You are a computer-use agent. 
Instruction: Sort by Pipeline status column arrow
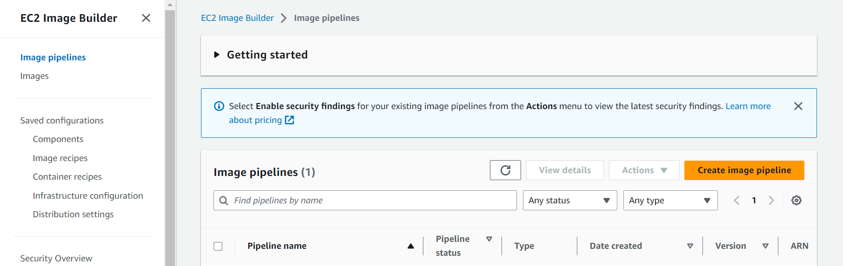click(489, 239)
